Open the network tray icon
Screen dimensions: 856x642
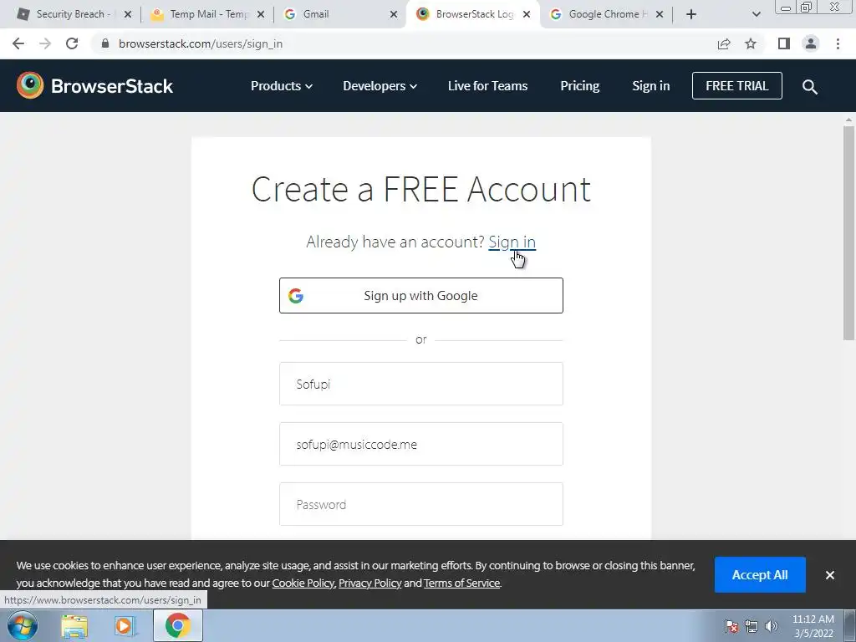[x=752, y=626]
